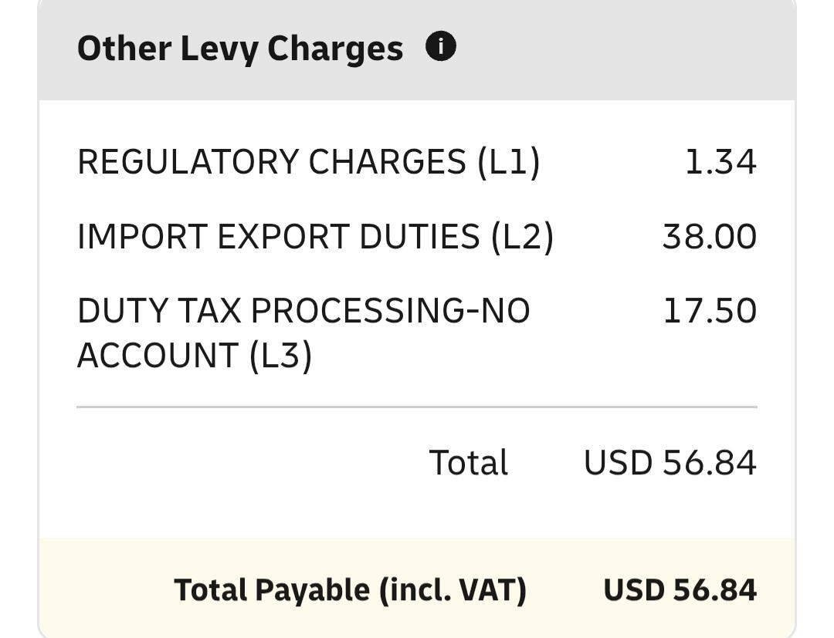
Task: Click the (L3) code after ACCOUNT
Action: pyautogui.click(x=280, y=356)
